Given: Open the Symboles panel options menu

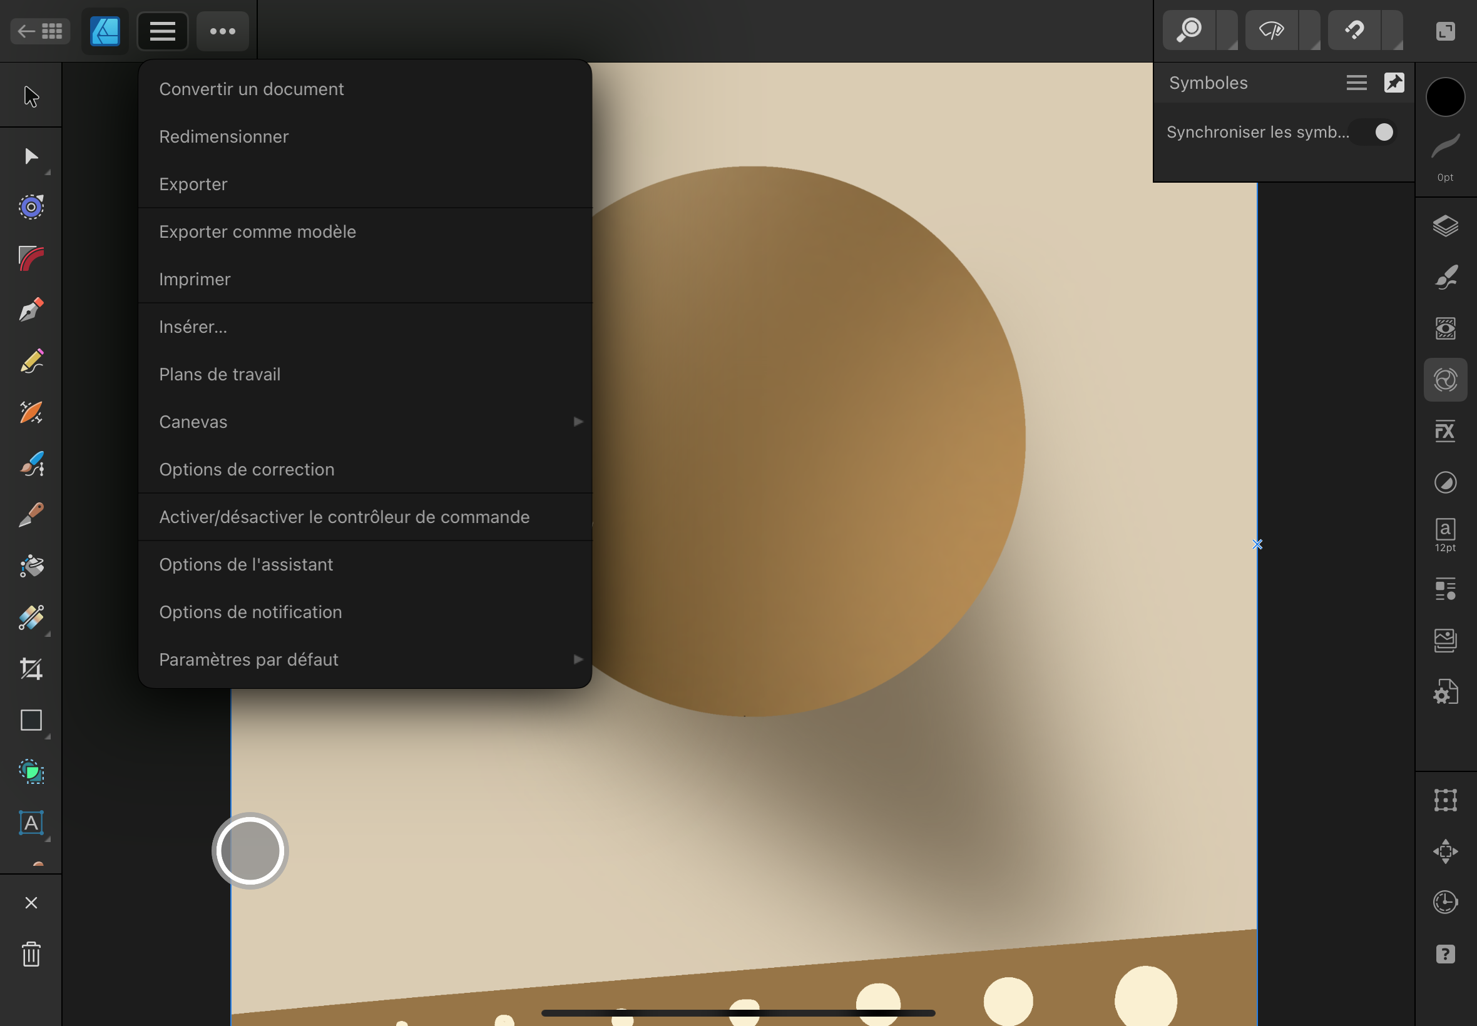Looking at the screenshot, I should pos(1357,83).
